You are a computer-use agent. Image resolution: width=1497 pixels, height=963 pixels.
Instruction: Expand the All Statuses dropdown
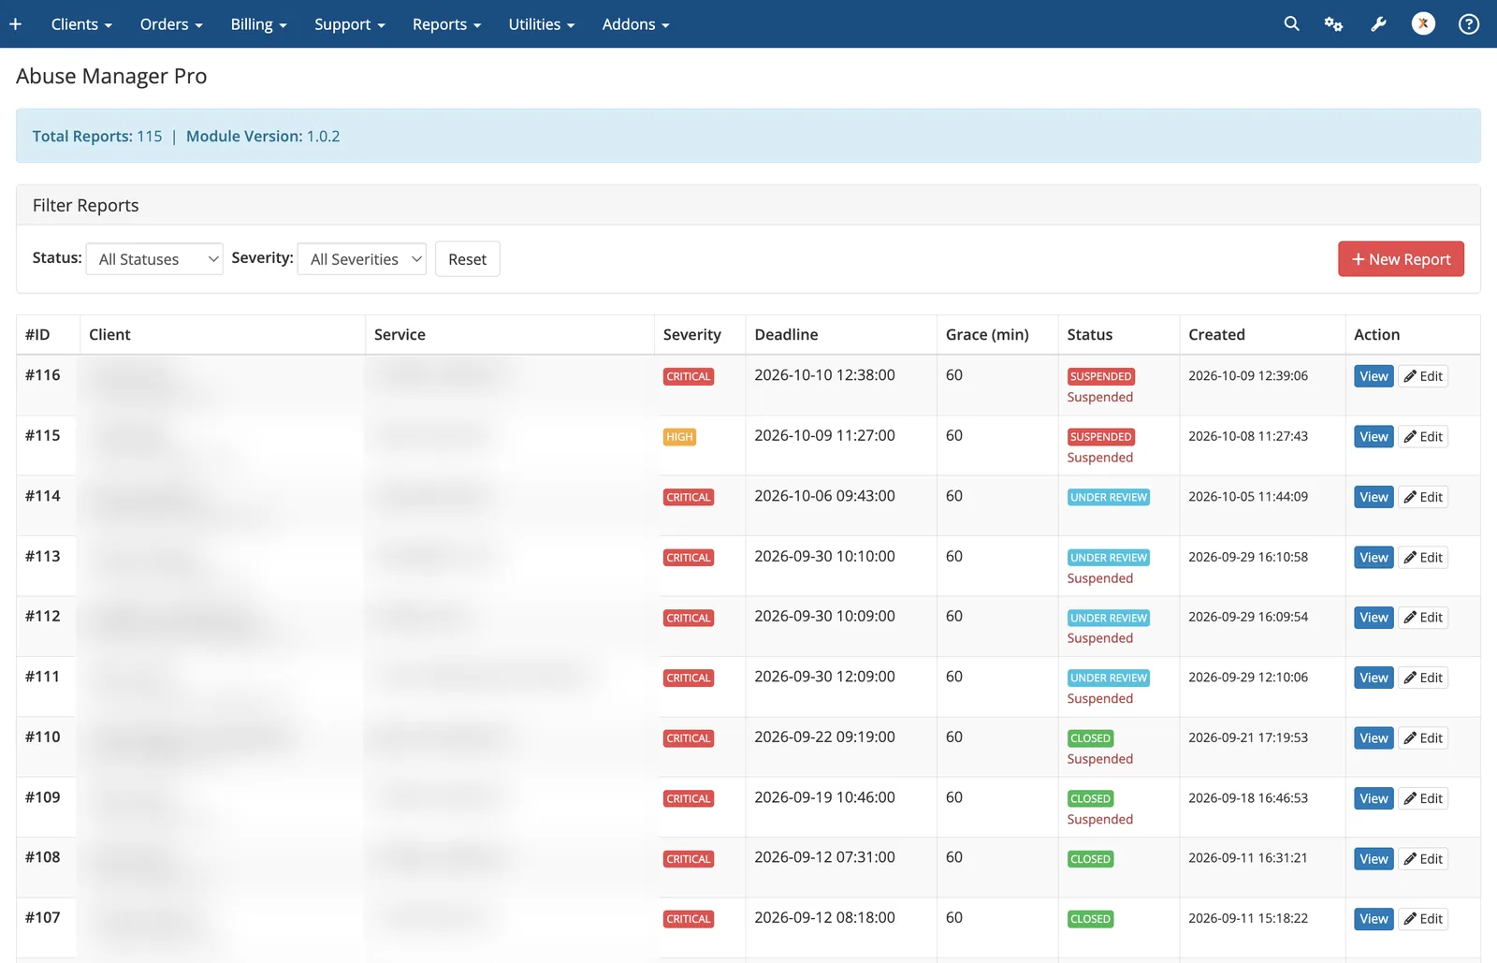tap(154, 259)
